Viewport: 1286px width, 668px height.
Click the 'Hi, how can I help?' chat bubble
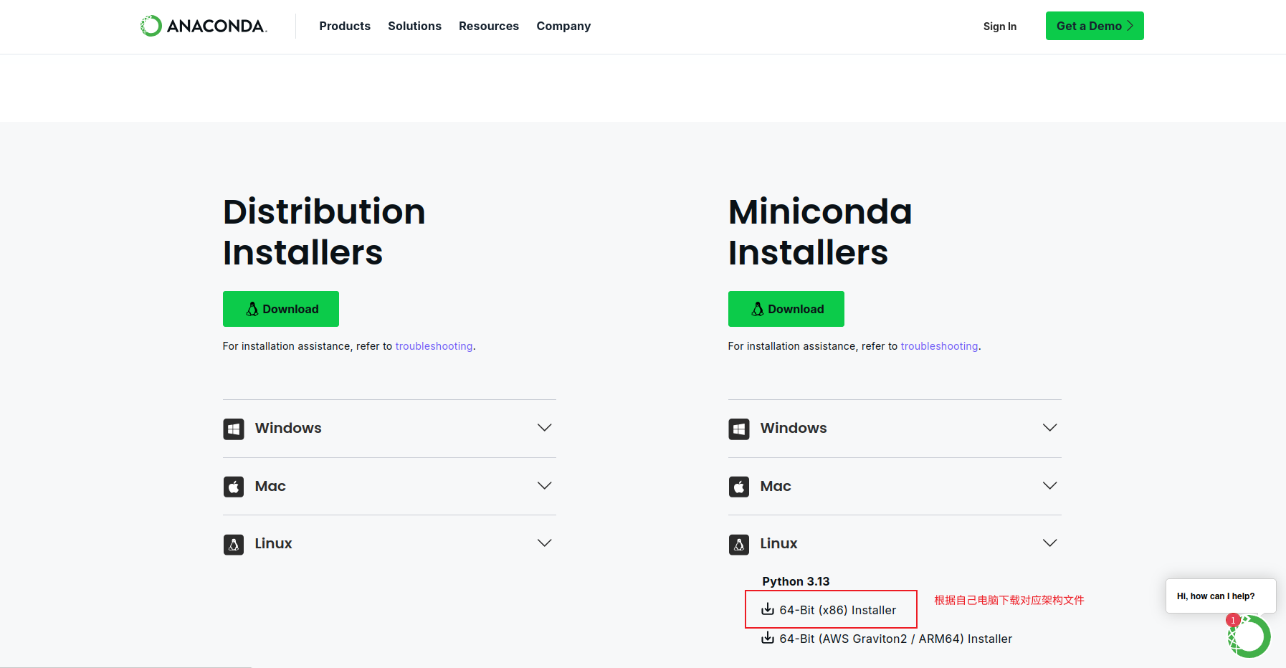[x=1221, y=596]
